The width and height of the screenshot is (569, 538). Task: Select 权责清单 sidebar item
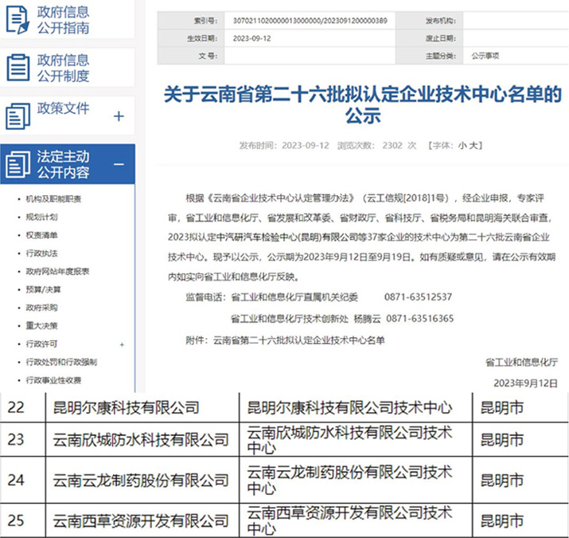pos(42,234)
